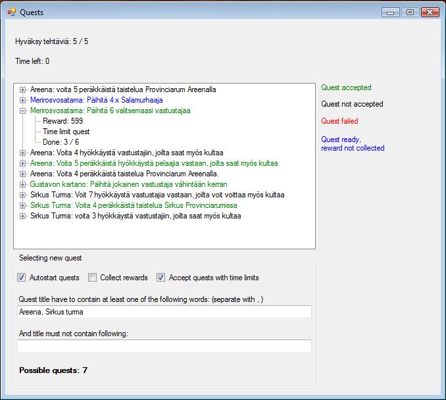Image resolution: width=446 pixels, height=400 pixels.
Task: Uncheck Accept quests with time limits
Action: [x=161, y=278]
